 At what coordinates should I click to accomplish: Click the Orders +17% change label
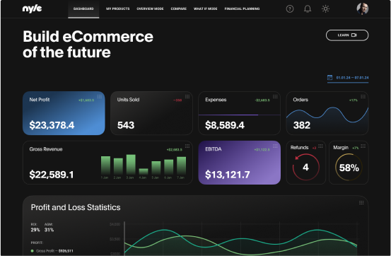(x=354, y=100)
